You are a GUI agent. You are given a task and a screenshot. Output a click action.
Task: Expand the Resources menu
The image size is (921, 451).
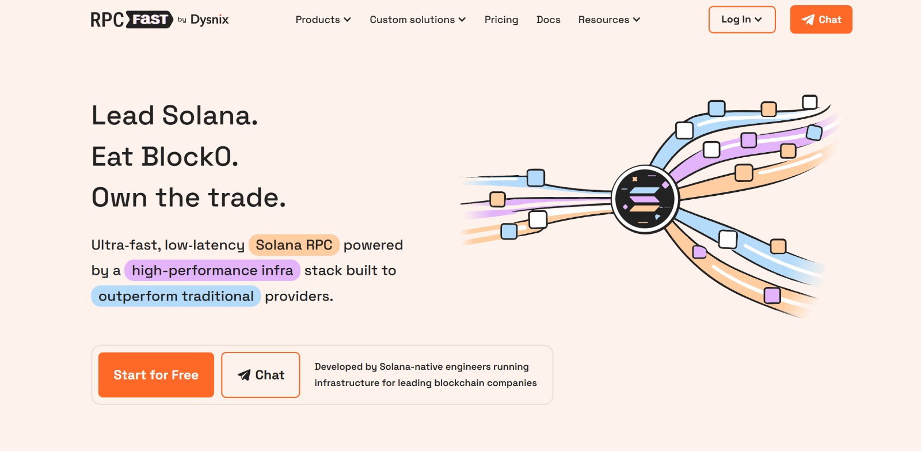click(609, 20)
